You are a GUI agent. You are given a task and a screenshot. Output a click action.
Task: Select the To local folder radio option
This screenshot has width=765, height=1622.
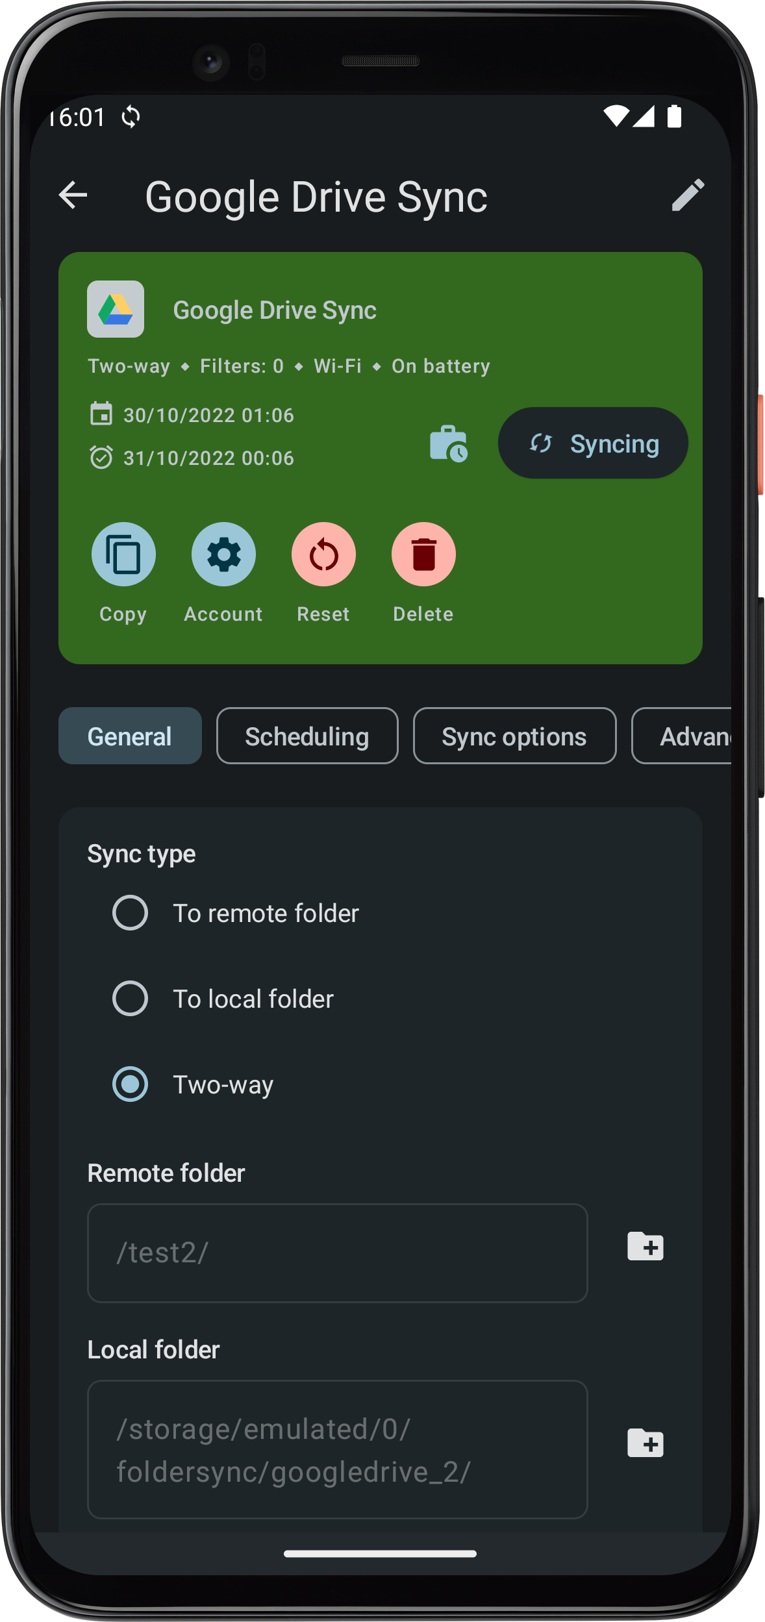(131, 998)
